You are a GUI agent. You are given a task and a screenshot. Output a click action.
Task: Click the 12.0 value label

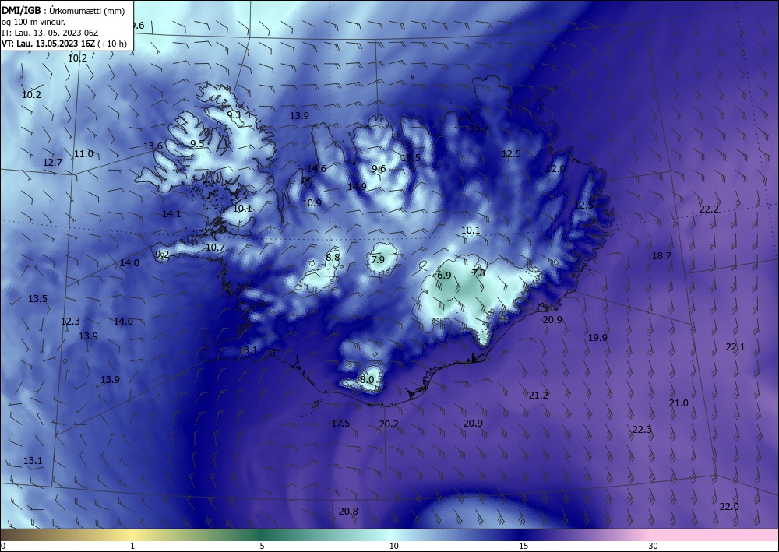(556, 169)
